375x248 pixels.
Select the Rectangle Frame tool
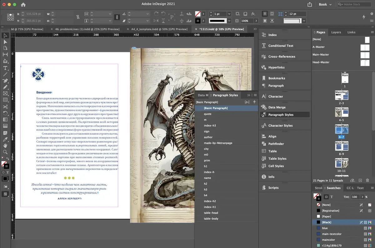[x=5, y=94]
